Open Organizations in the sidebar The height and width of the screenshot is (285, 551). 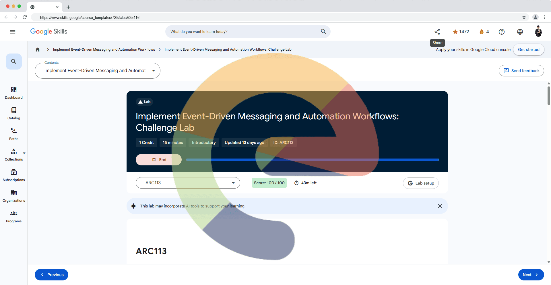(14, 196)
